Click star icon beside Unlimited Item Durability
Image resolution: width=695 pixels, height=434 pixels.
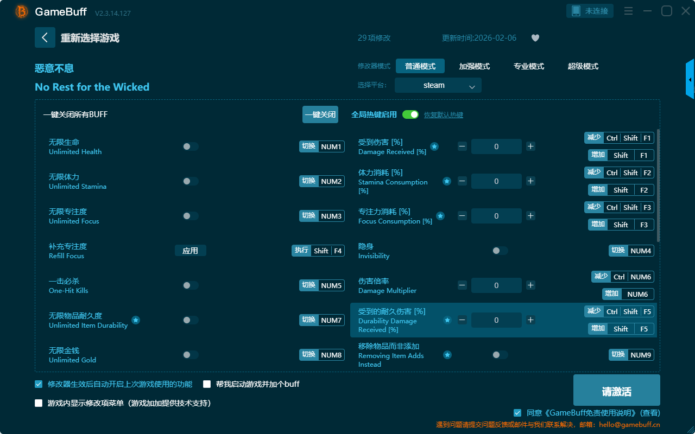click(x=136, y=320)
